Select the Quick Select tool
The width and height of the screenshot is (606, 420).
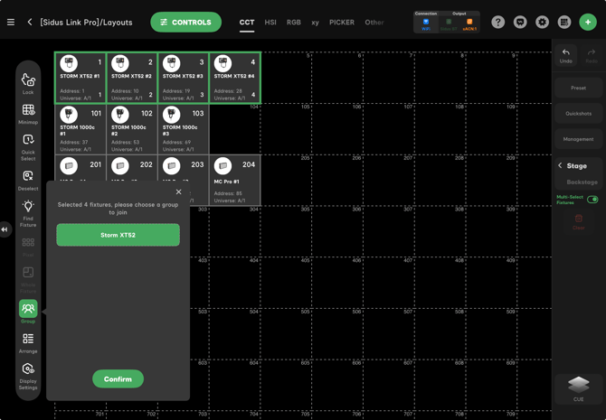point(28,144)
